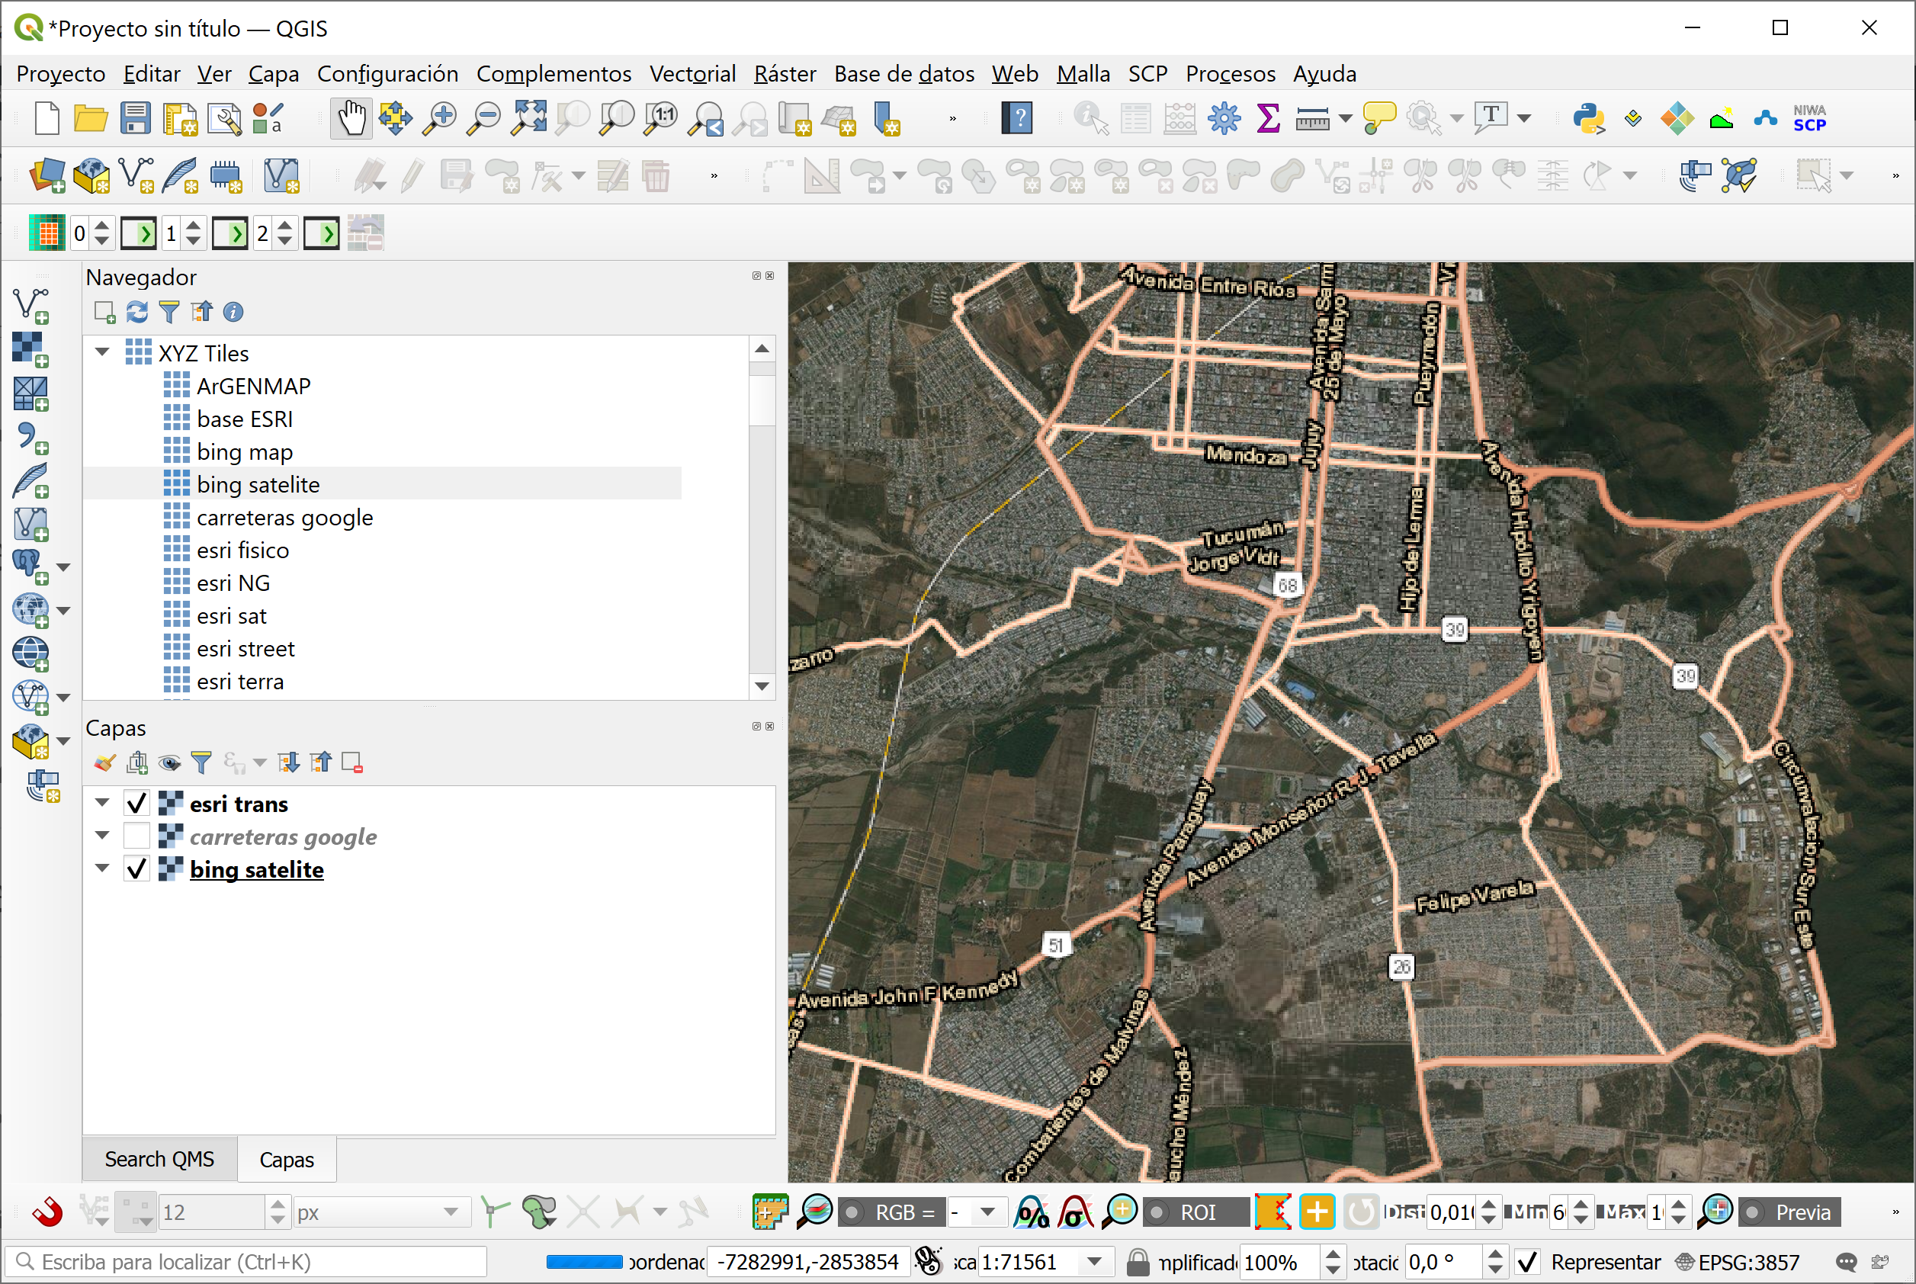Click the Help question mark icon
Image resolution: width=1916 pixels, height=1284 pixels.
pos(1018,119)
